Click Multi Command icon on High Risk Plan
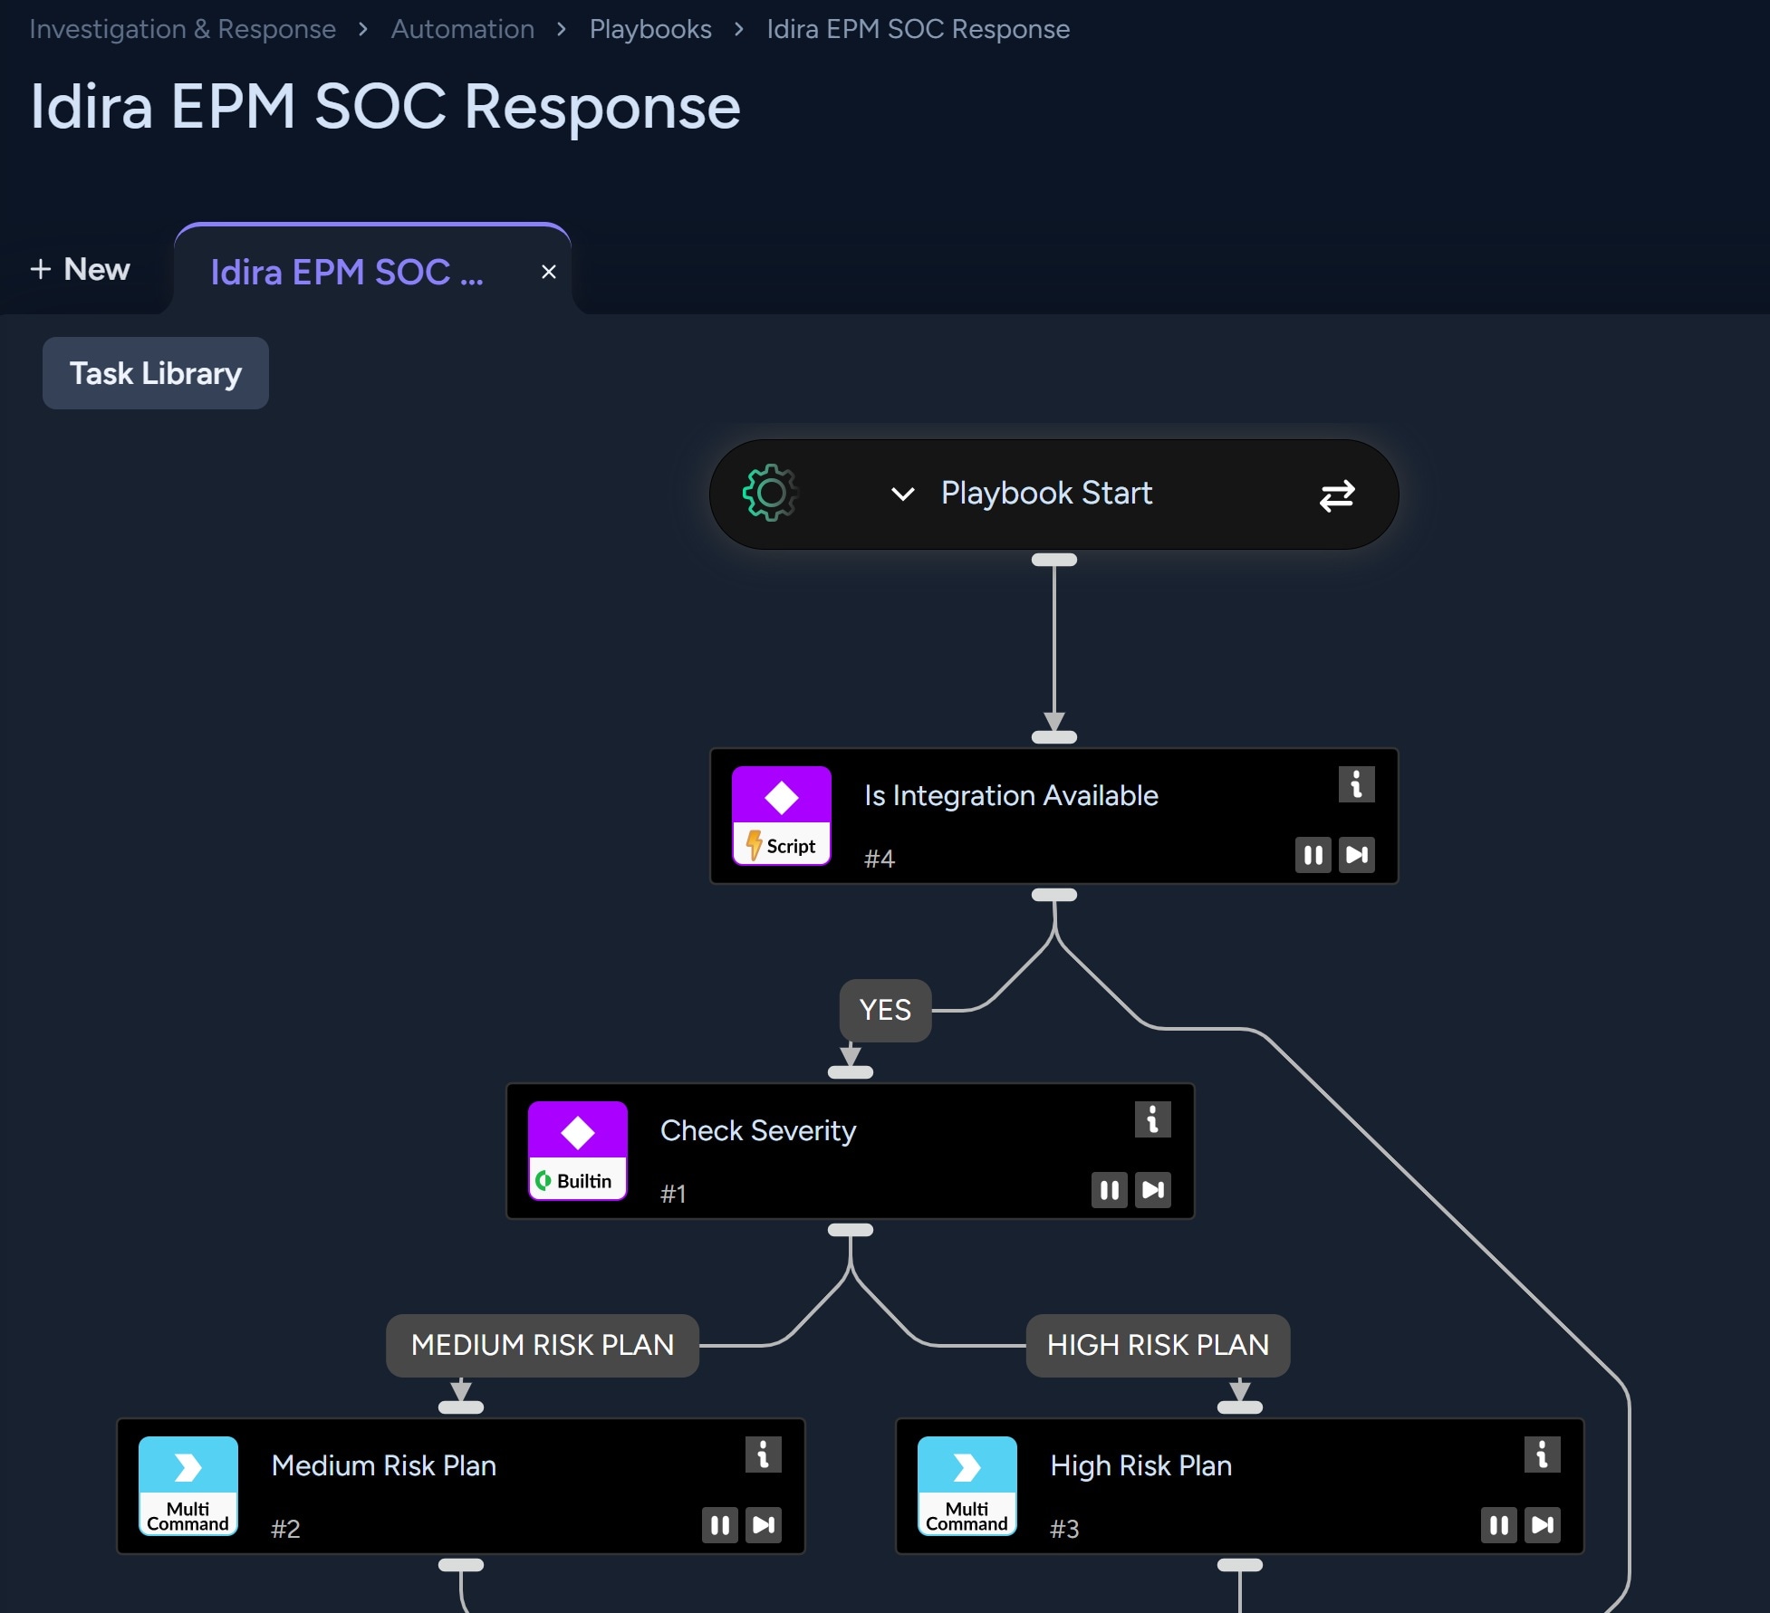 pos(967,1486)
